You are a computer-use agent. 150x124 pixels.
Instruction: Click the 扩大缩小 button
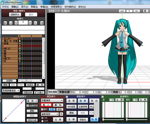(x=39, y=92)
